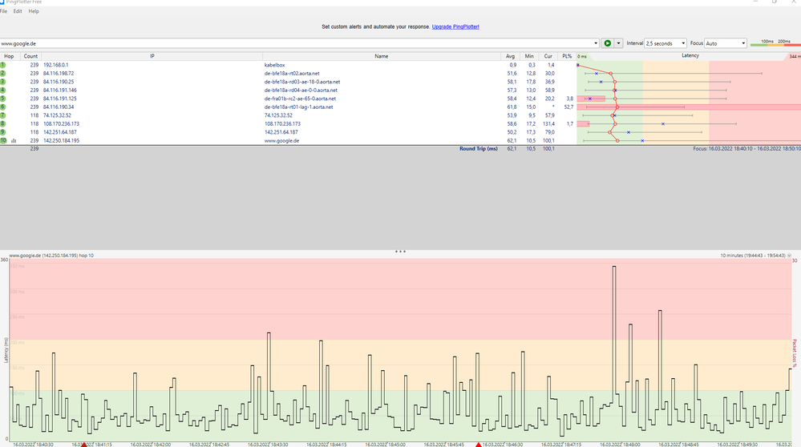Open the Help menu

pos(34,11)
